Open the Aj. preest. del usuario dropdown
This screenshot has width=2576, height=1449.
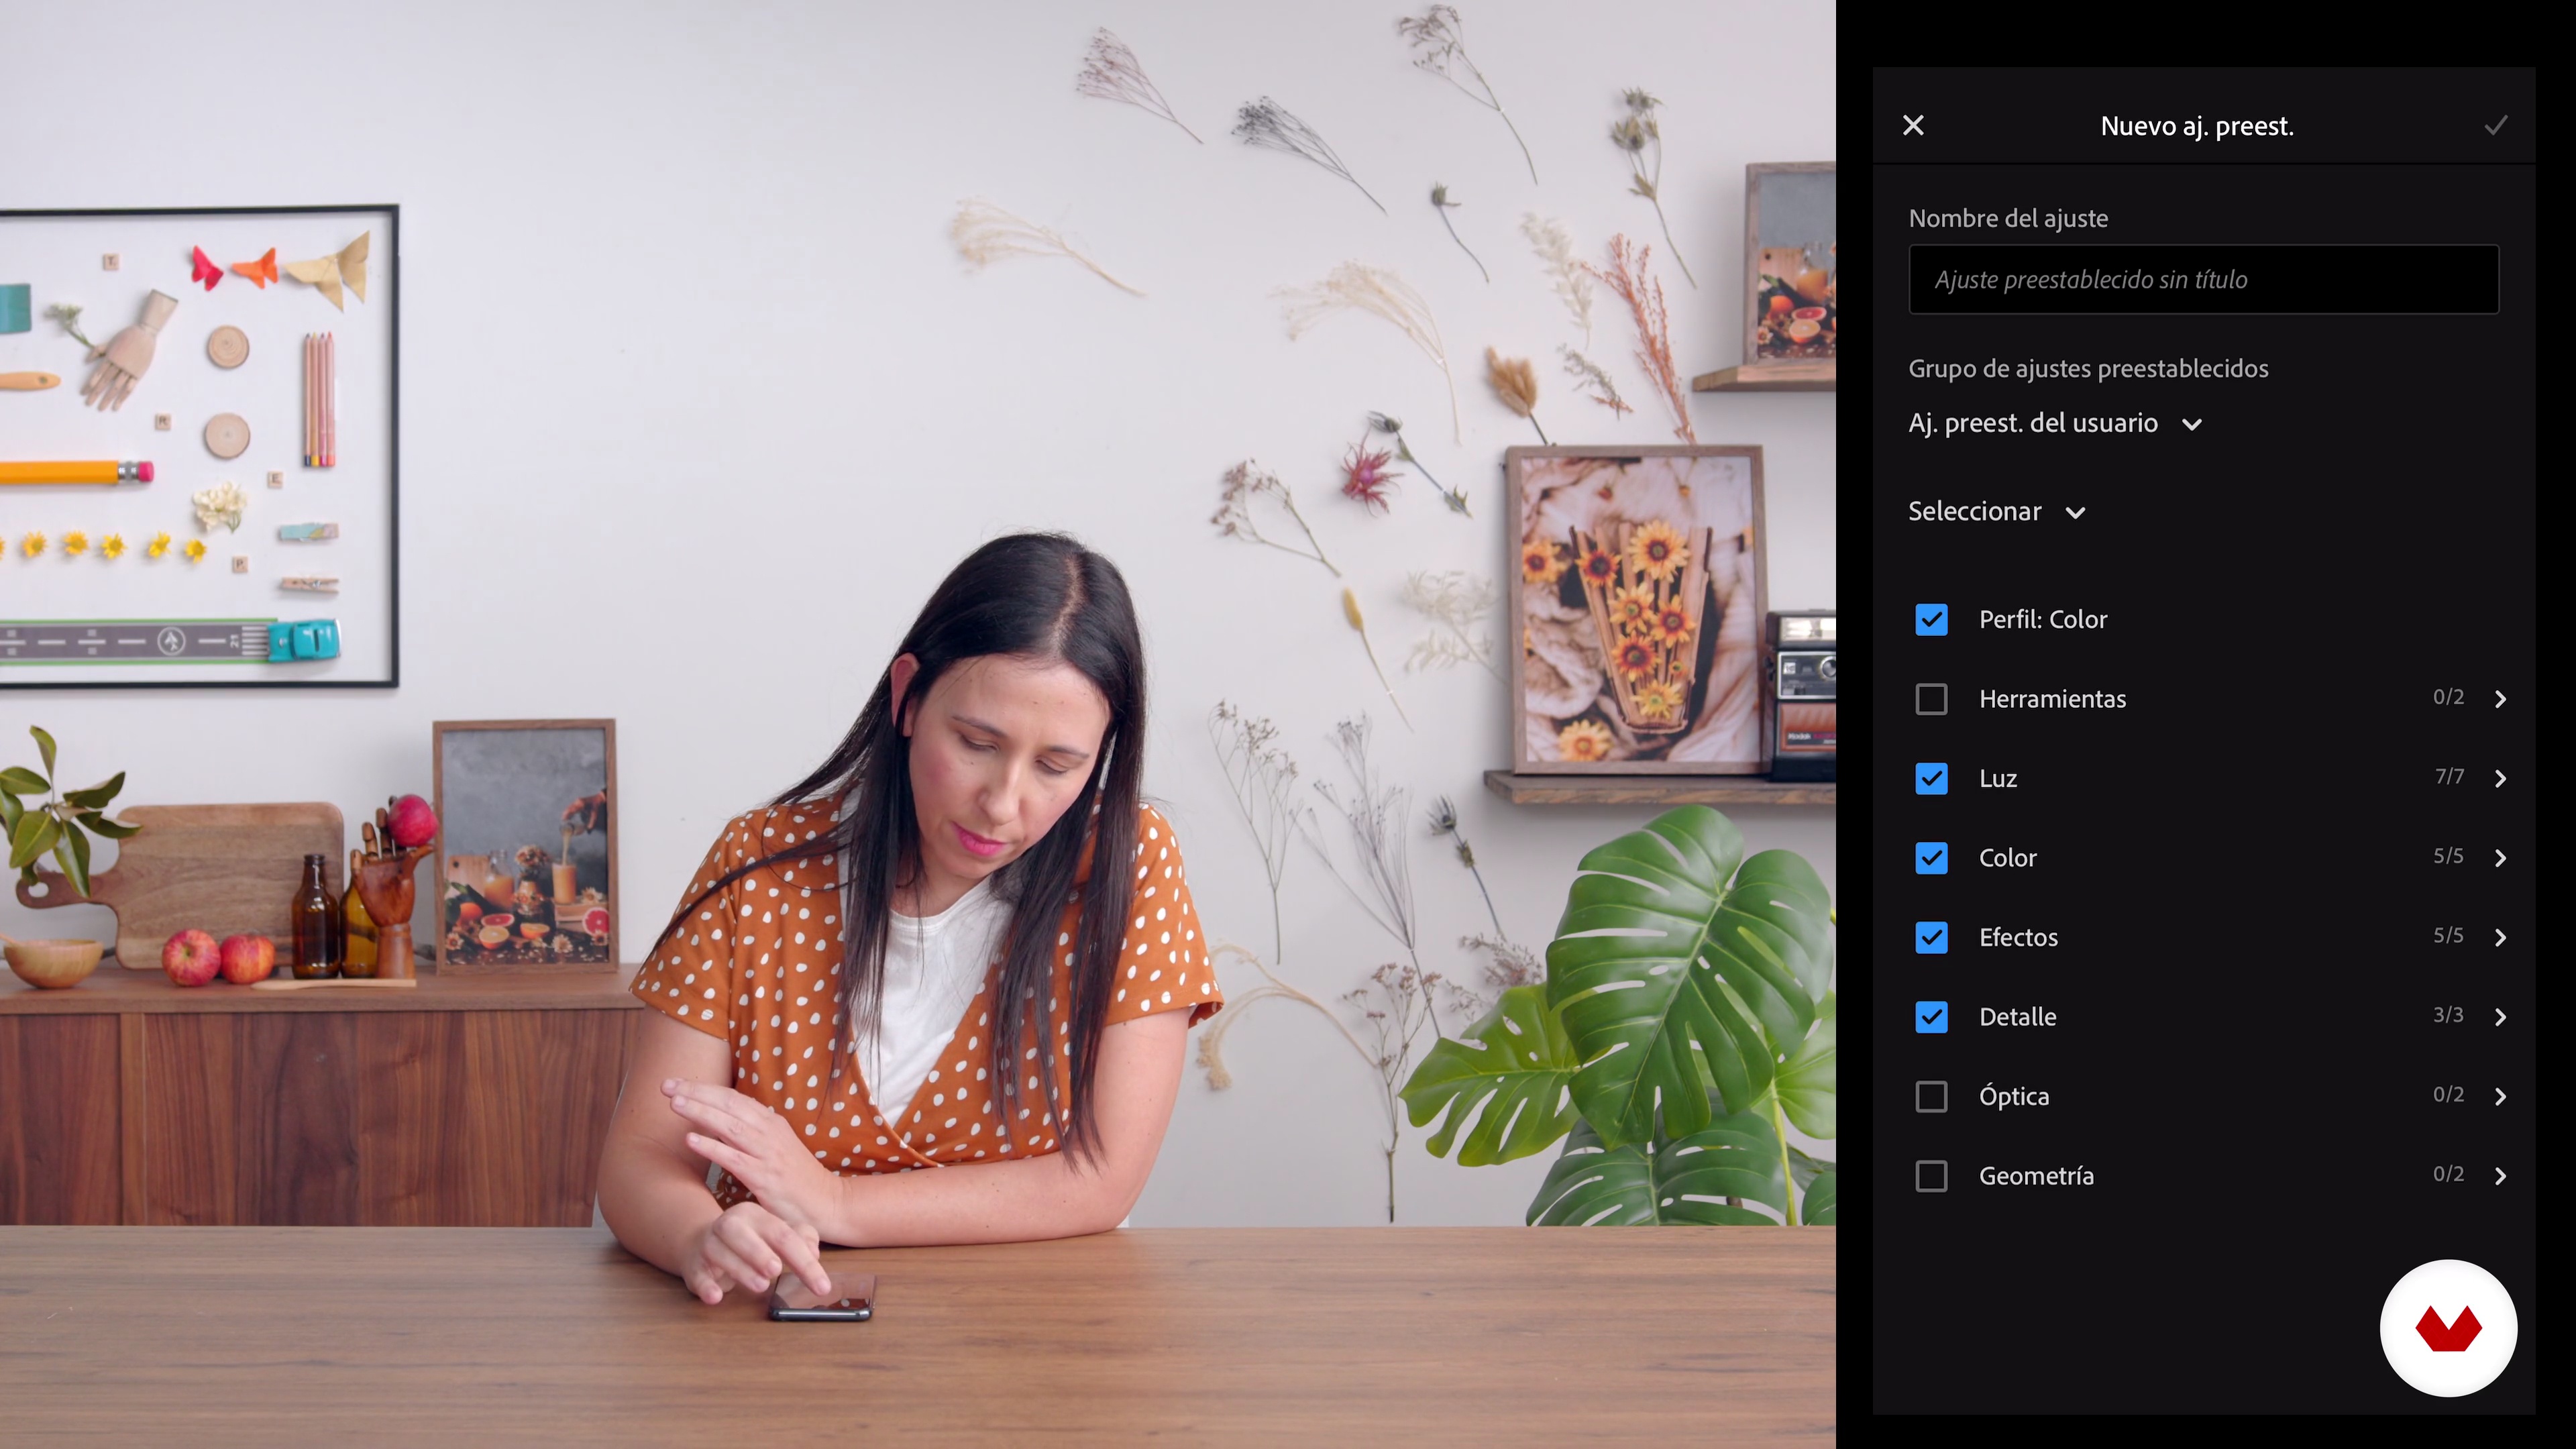tap(2055, 424)
